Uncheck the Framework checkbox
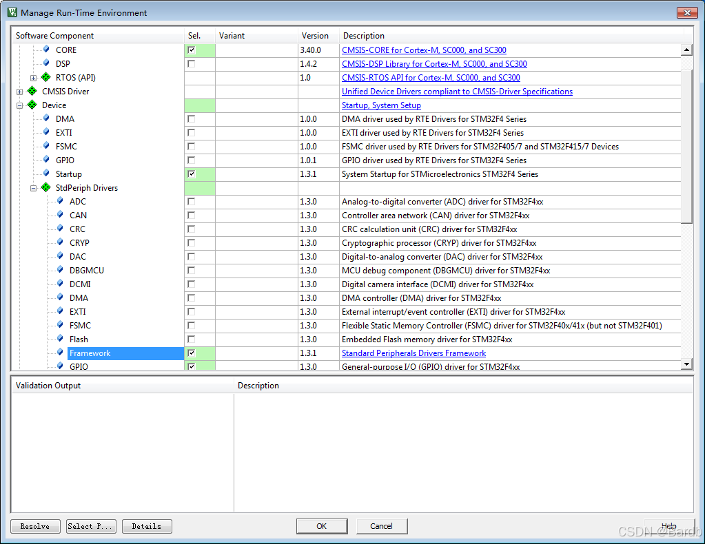 tap(192, 353)
